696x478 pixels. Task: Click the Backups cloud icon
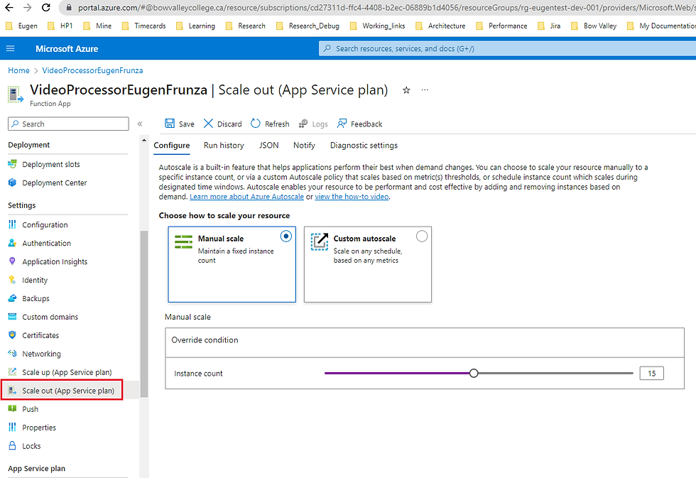pyautogui.click(x=13, y=298)
